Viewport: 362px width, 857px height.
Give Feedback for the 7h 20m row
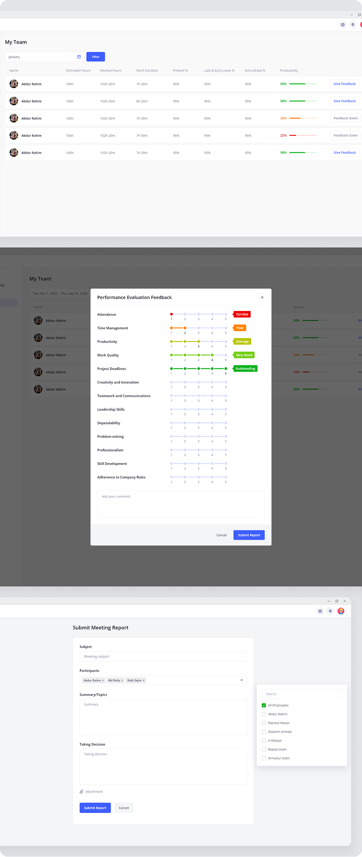pyautogui.click(x=345, y=84)
